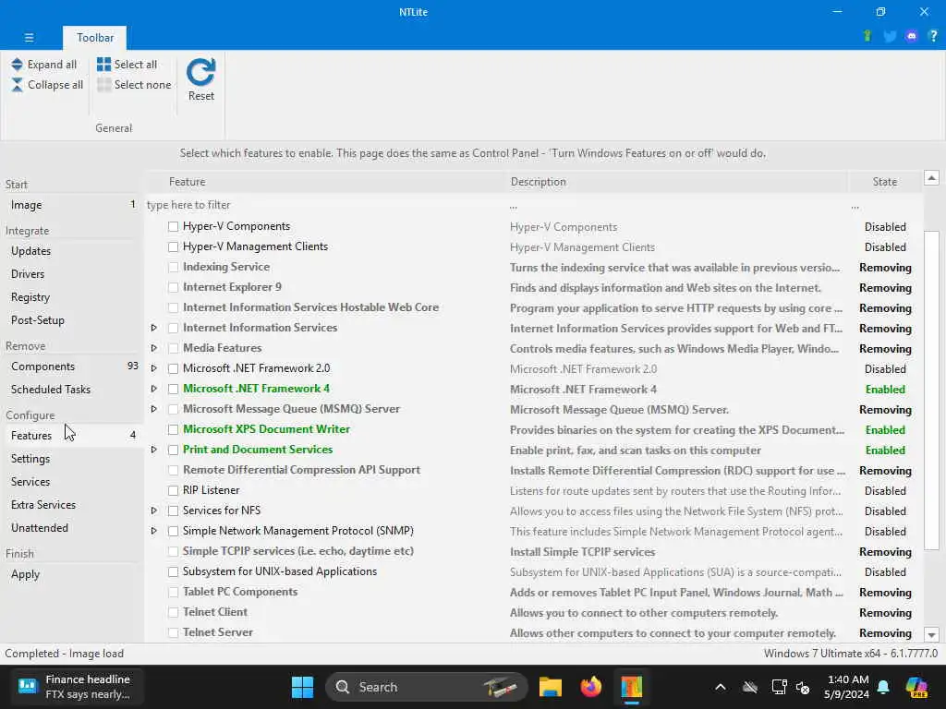Click the Collapse all icon
The width and height of the screenshot is (946, 709).
(17, 85)
